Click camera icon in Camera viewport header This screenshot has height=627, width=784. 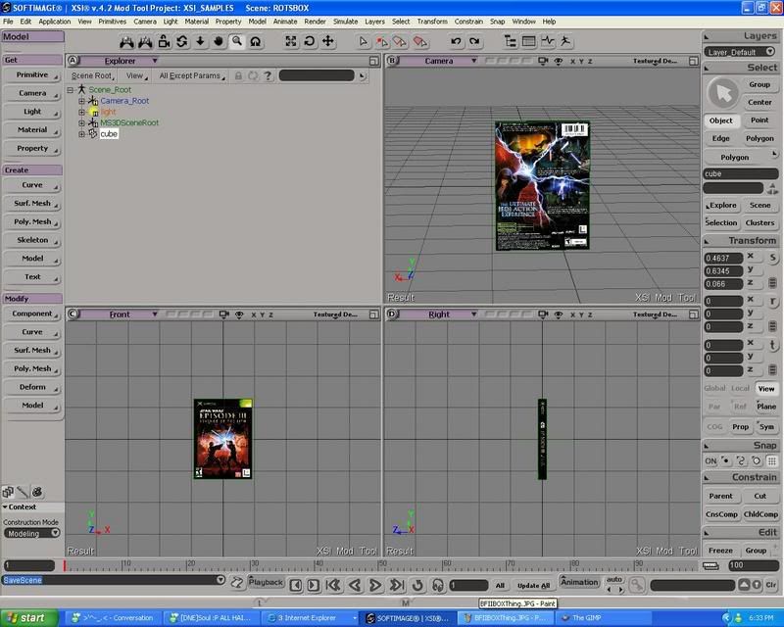click(543, 61)
